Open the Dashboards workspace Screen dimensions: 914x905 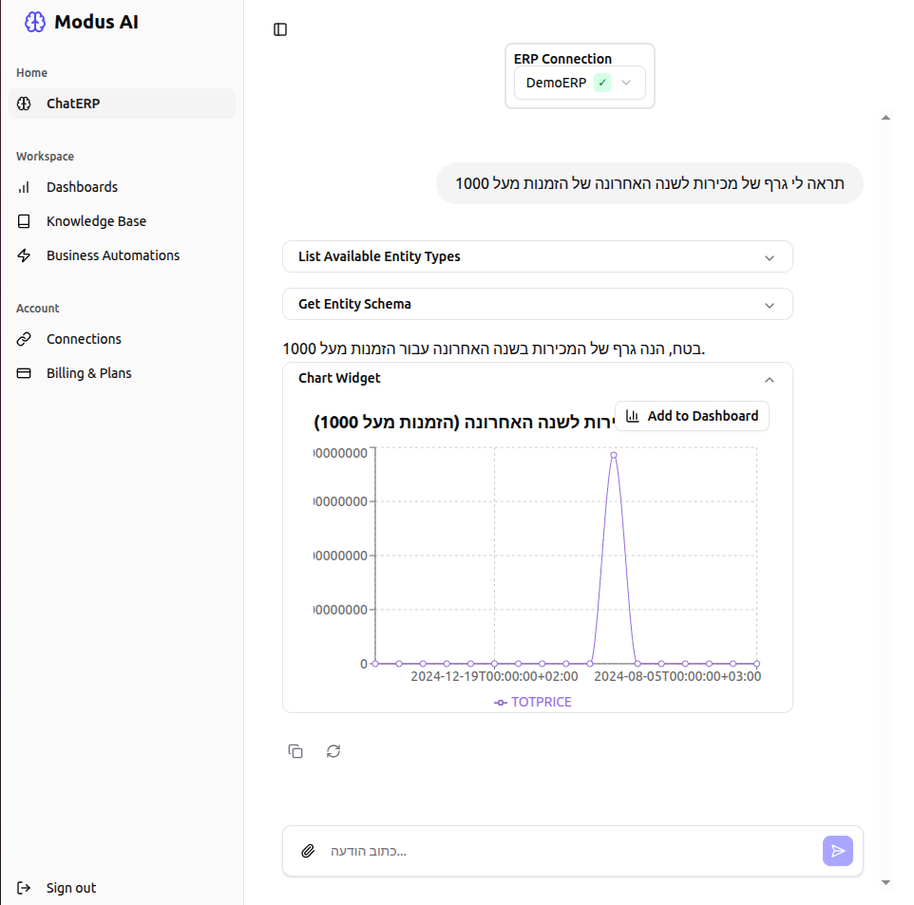[x=82, y=187]
